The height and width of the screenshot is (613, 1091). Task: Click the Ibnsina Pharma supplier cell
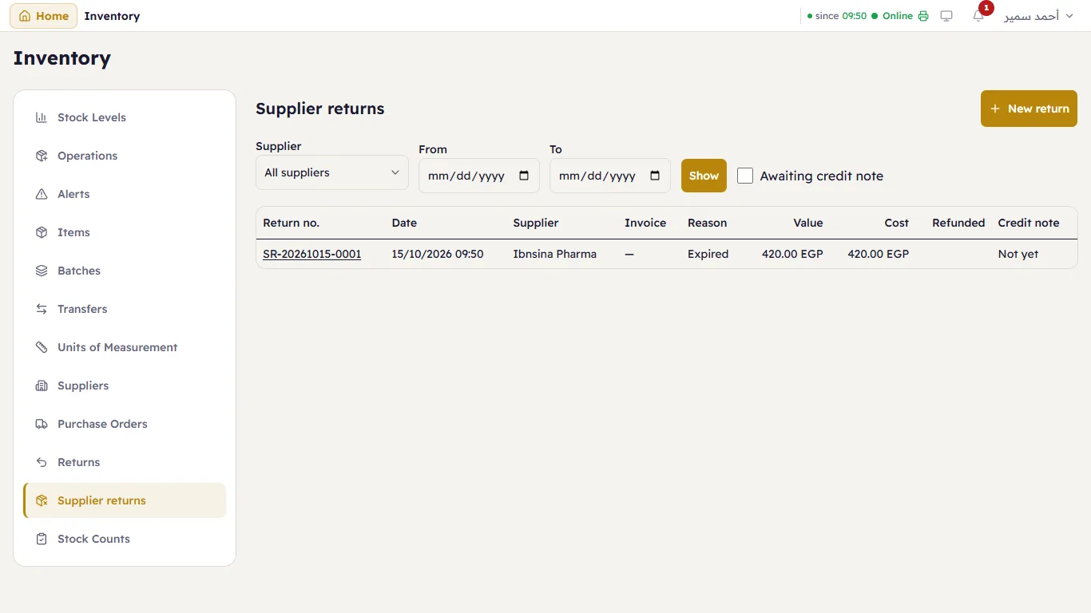pyautogui.click(x=555, y=254)
